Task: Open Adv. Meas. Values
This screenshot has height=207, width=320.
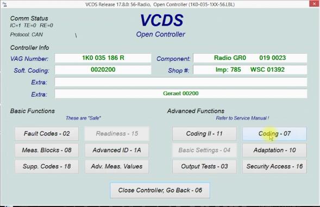Action: (117, 167)
